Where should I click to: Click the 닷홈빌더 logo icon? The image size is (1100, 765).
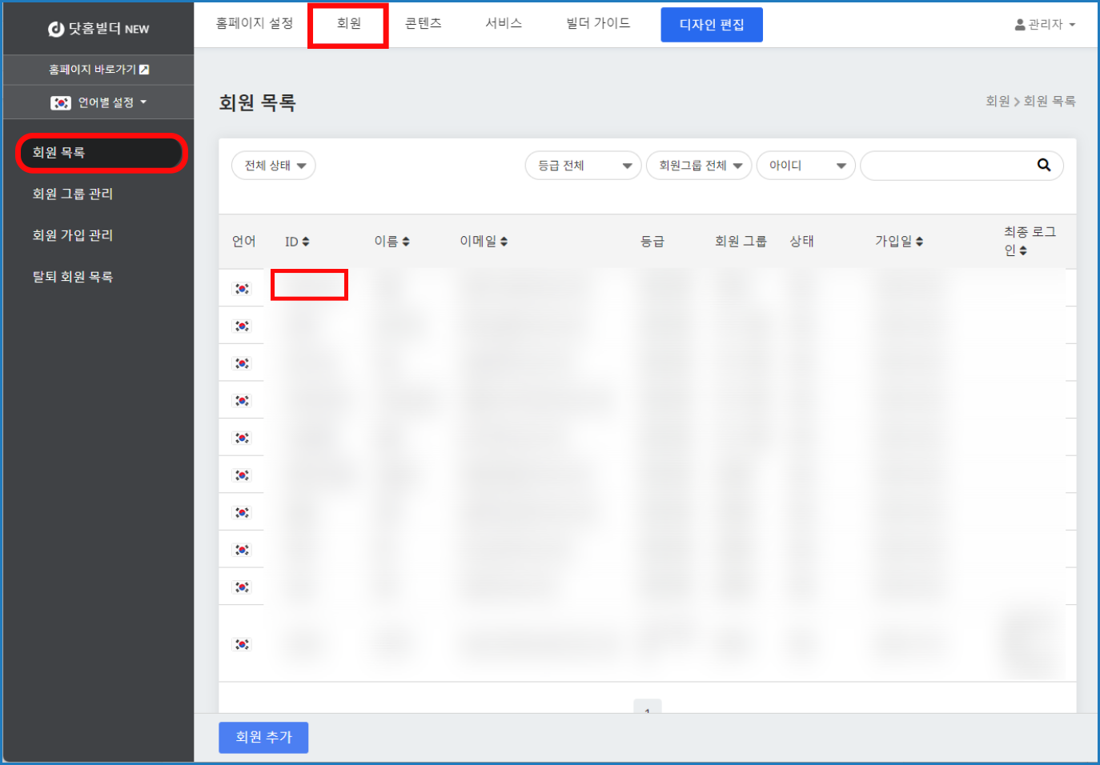pyautogui.click(x=56, y=29)
